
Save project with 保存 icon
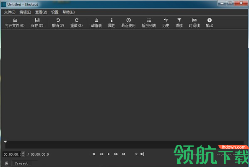pyautogui.click(x=37, y=23)
